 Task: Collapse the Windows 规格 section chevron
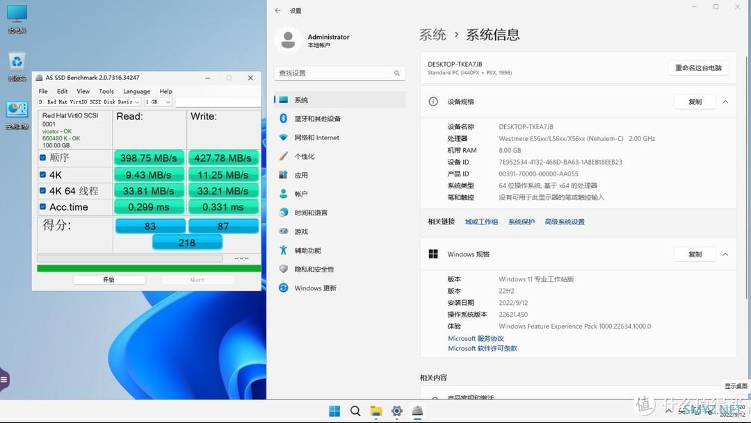[725, 254]
